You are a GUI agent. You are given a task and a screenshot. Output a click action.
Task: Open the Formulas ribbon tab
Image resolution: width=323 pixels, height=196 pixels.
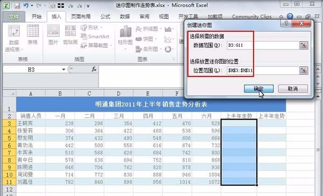click(x=106, y=17)
